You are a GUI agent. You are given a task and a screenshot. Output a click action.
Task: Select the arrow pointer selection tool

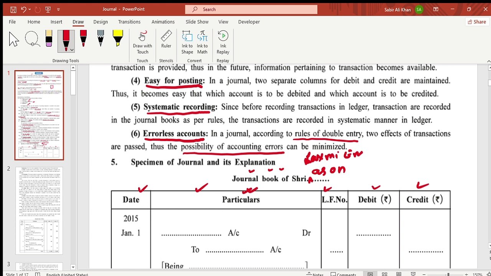tap(14, 39)
